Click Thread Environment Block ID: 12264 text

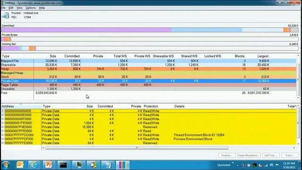click(x=199, y=135)
